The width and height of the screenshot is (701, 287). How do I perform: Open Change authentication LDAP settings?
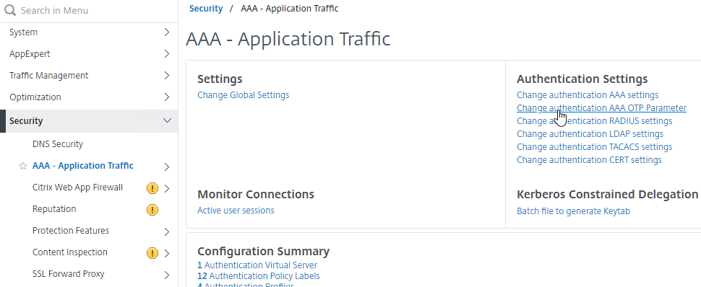pos(590,134)
